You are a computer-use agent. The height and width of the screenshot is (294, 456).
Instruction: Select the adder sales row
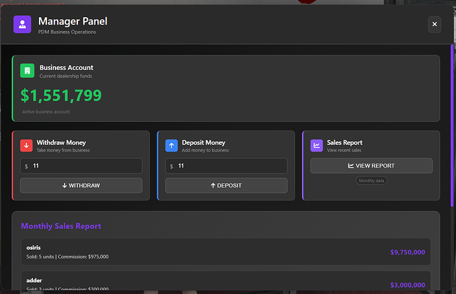click(x=225, y=282)
